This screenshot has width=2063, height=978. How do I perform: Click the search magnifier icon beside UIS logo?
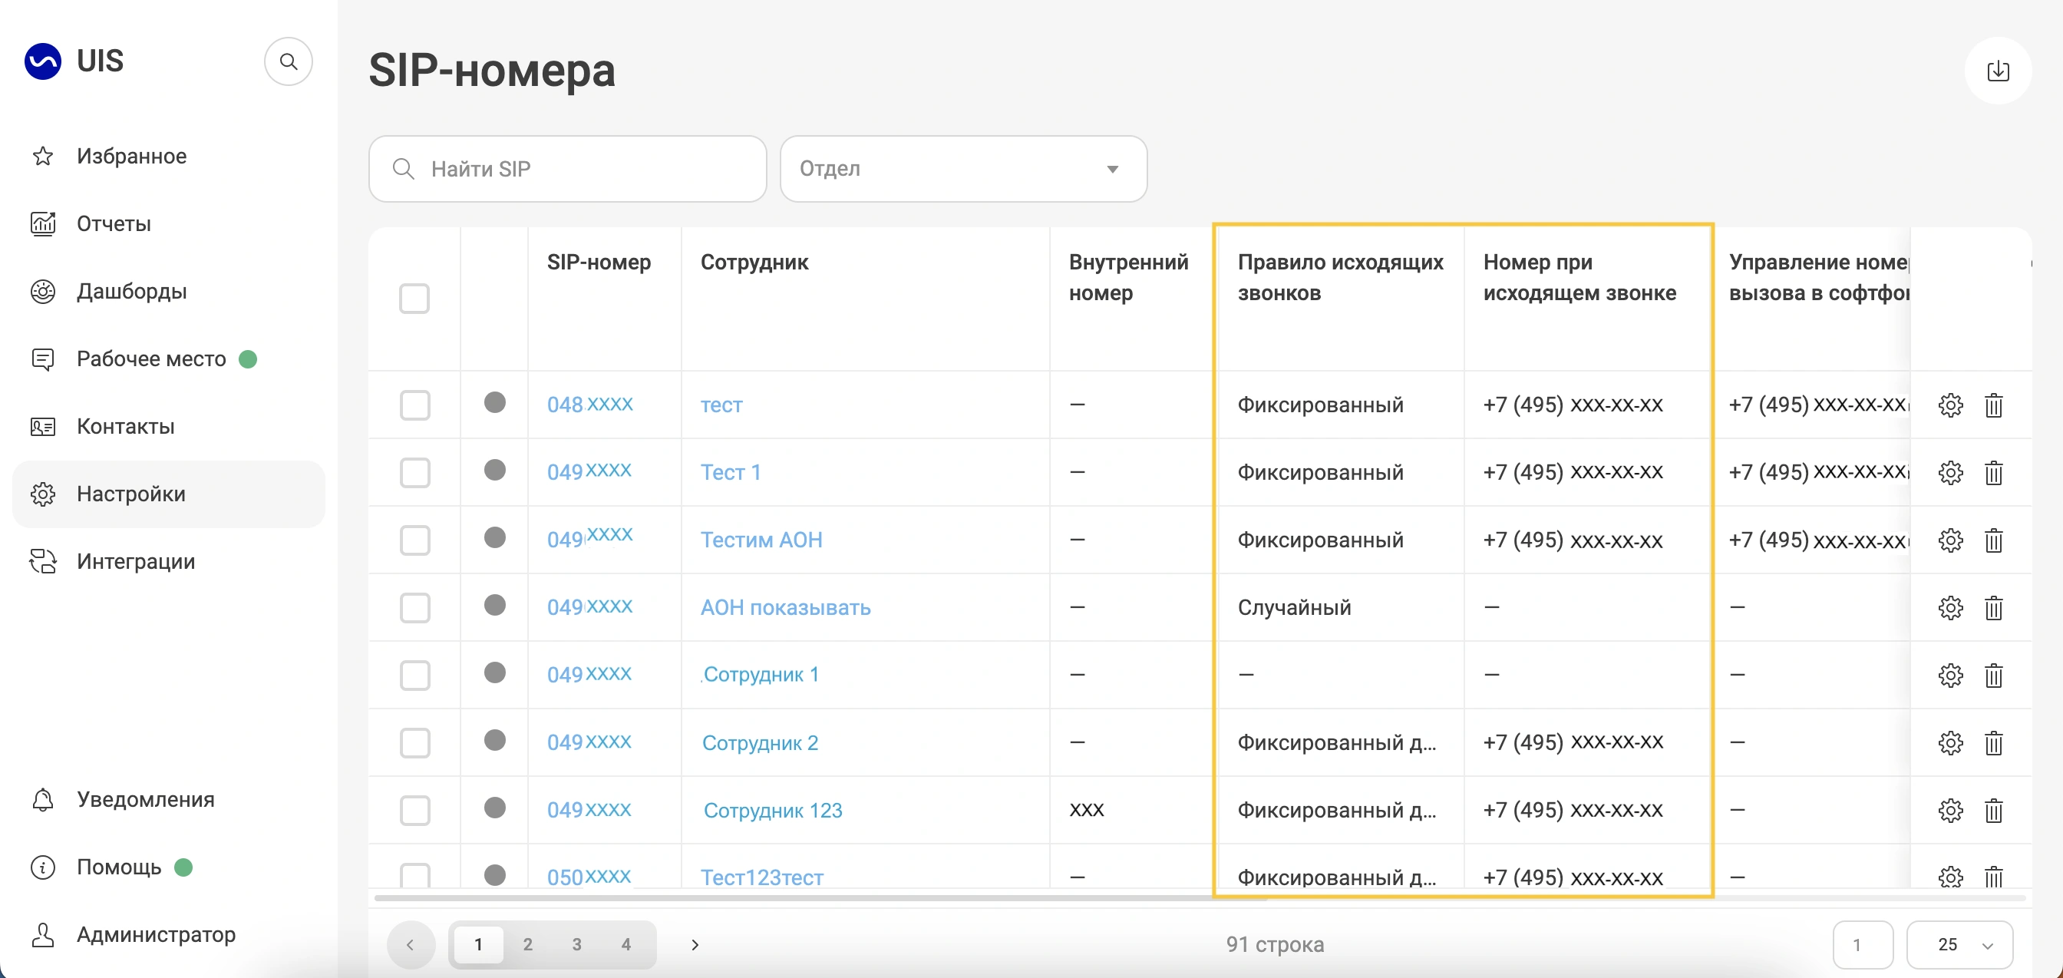[289, 61]
